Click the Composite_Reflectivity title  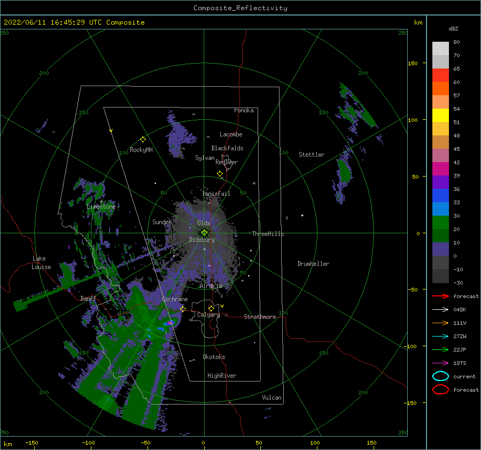[241, 8]
